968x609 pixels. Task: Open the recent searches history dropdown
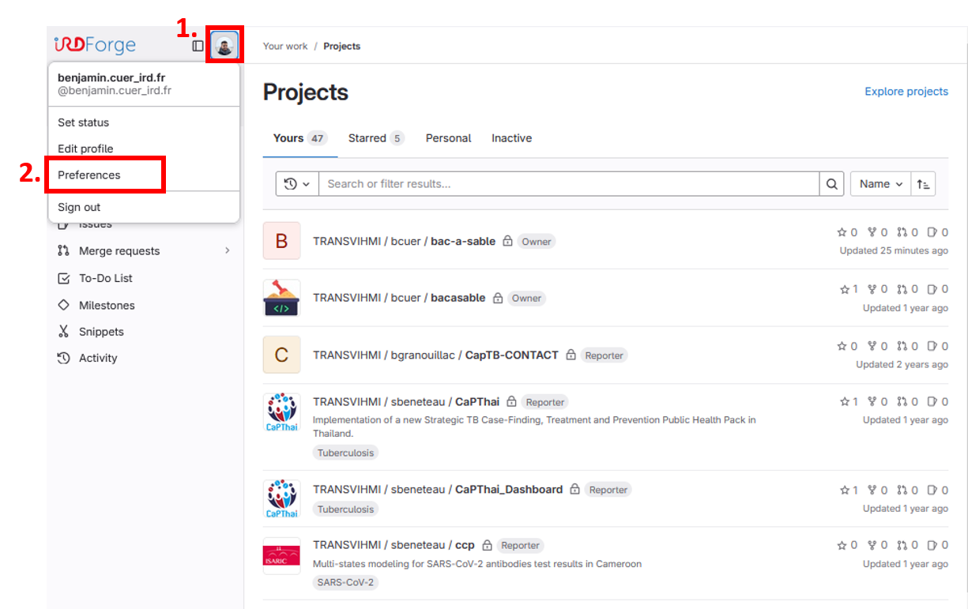297,184
